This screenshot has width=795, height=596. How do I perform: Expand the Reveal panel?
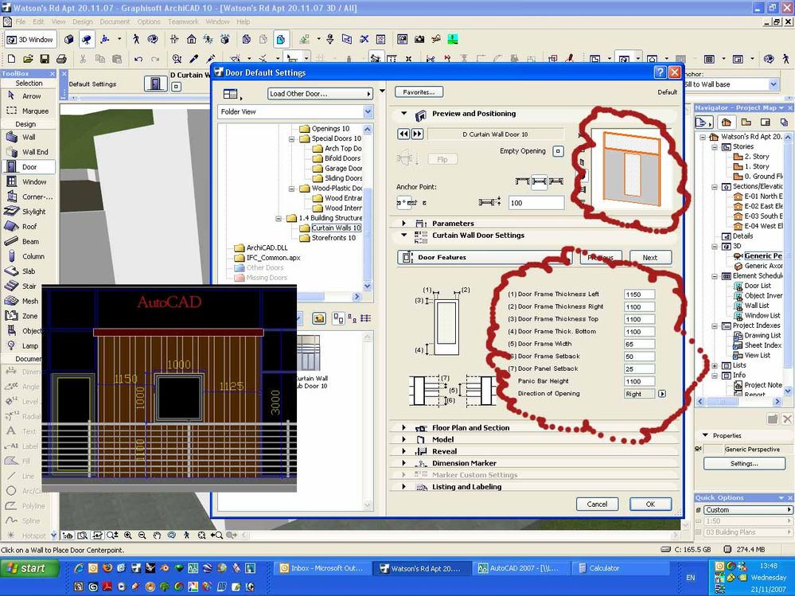[x=404, y=451]
